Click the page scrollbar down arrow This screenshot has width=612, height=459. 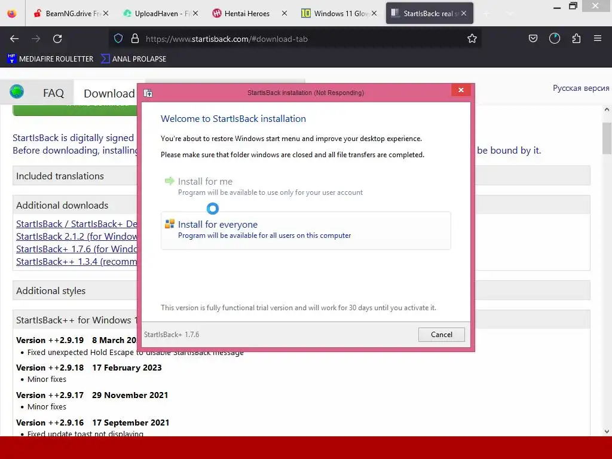click(607, 432)
